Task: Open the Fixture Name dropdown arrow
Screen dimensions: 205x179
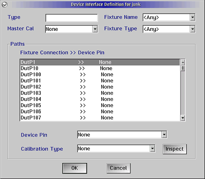Action: pos(193,17)
